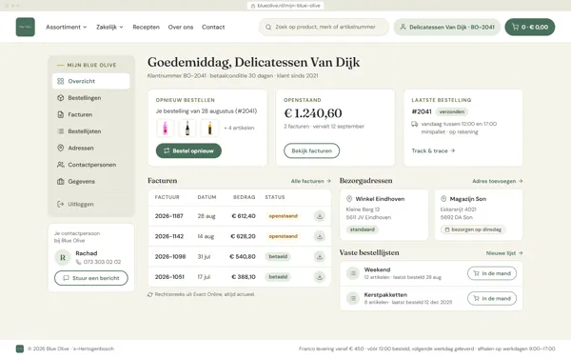The width and height of the screenshot is (571, 358).
Task: Click the cart icon in the green button
Action: [x=515, y=27]
